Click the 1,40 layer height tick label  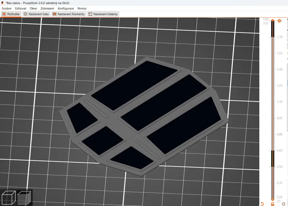pos(279,69)
